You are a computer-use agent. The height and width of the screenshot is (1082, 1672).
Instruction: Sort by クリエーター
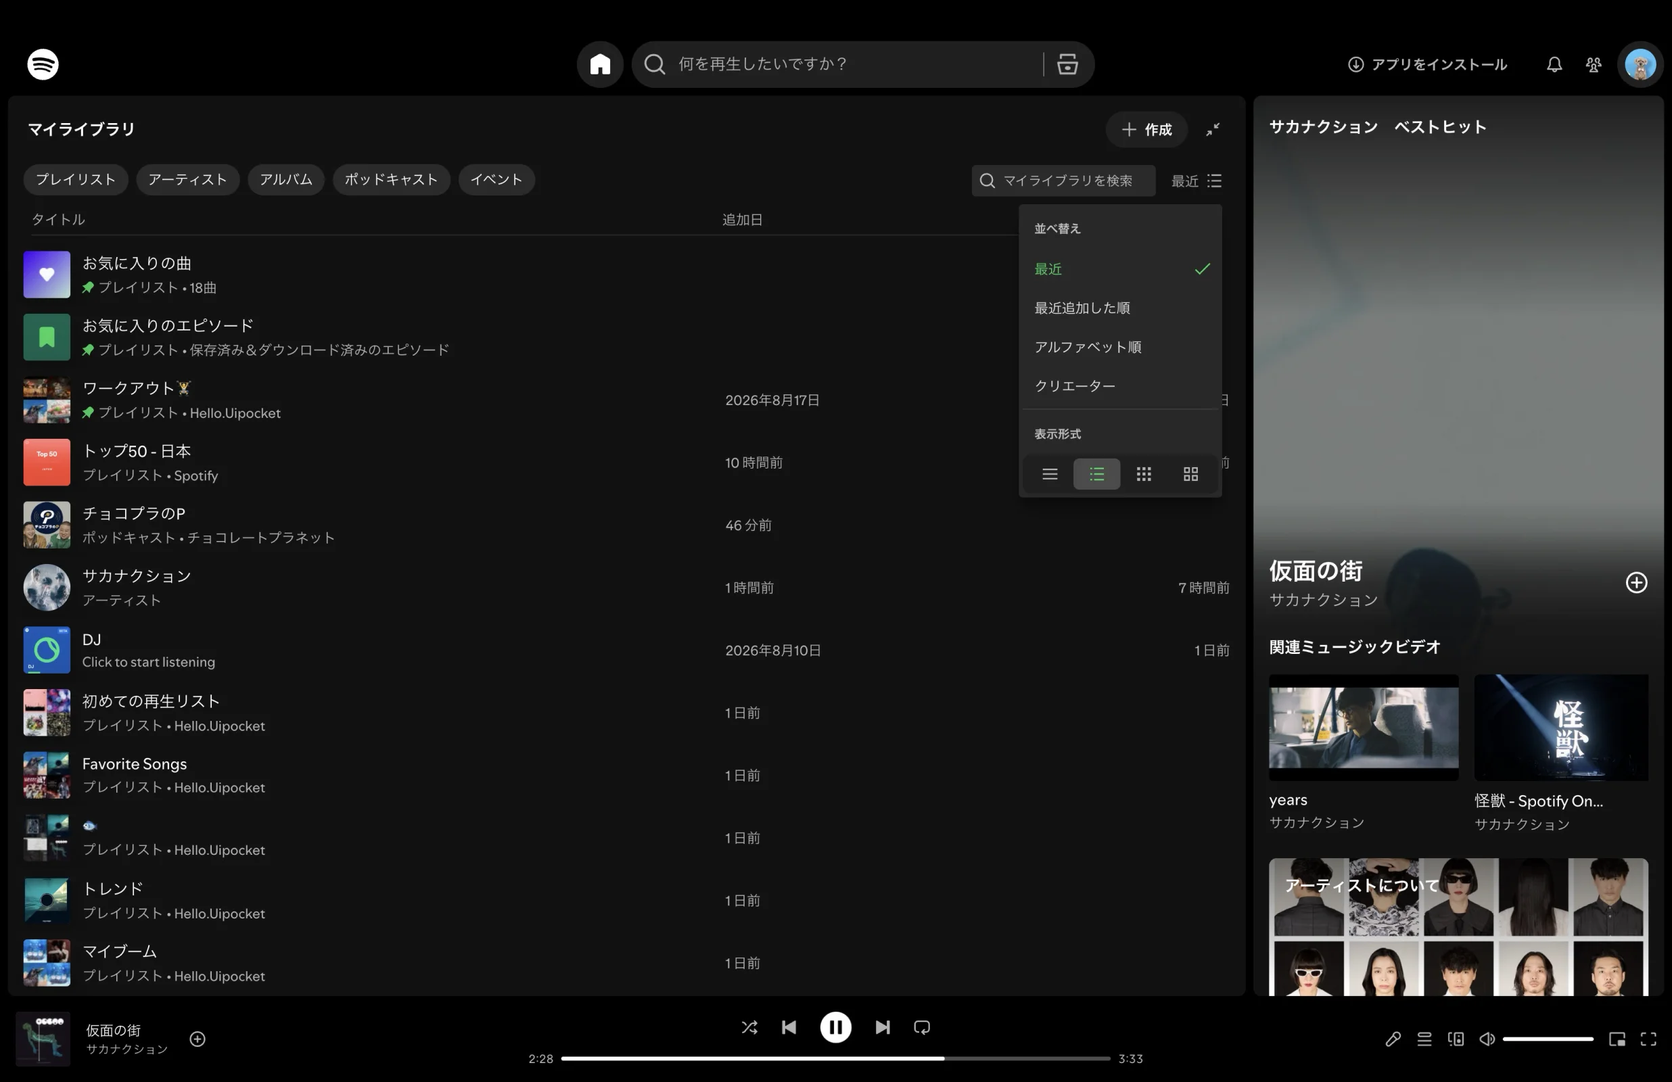1121,385
